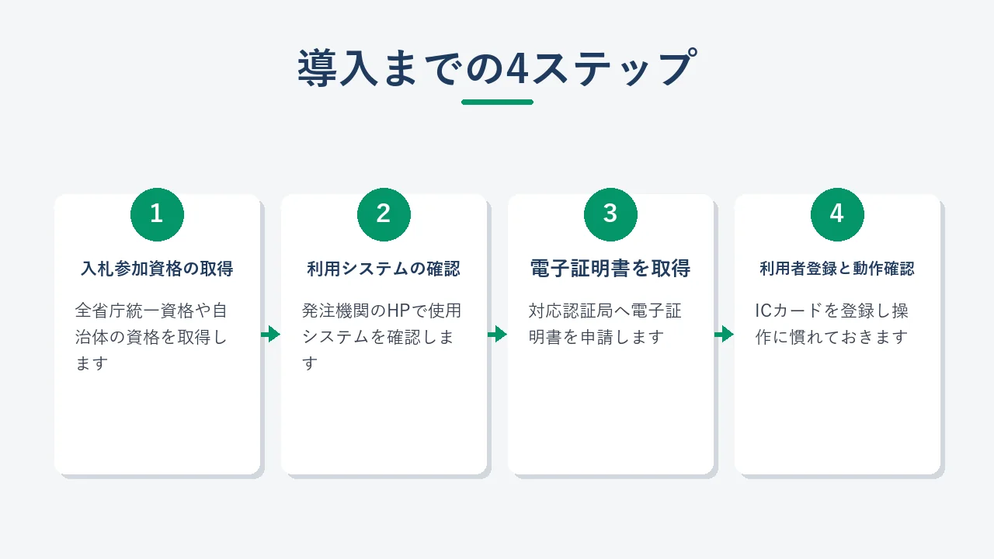Select the heading 電子証明書を取得
The height and width of the screenshot is (559, 994).
[610, 269]
